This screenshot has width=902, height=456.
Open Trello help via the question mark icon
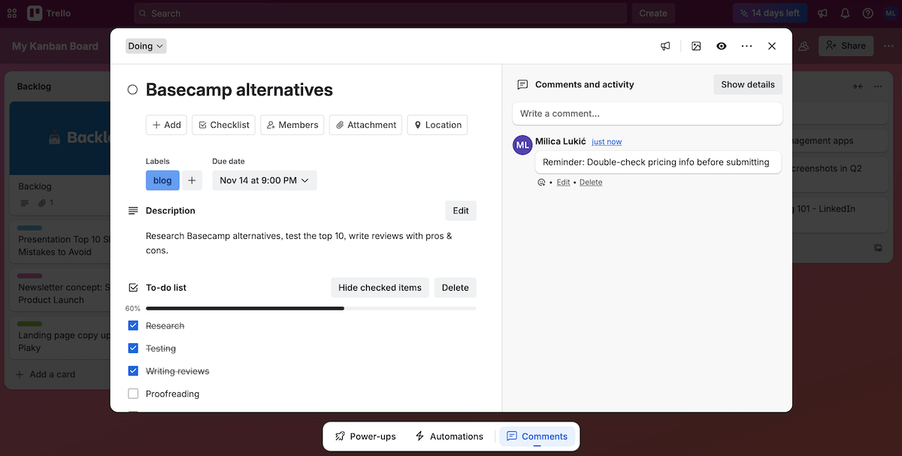coord(867,13)
